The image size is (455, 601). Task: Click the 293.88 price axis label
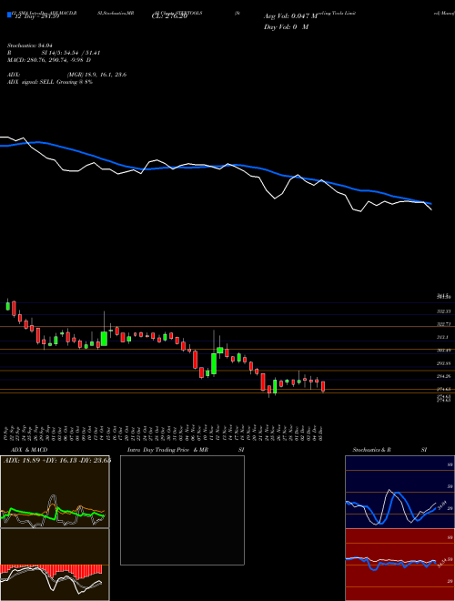(444, 363)
